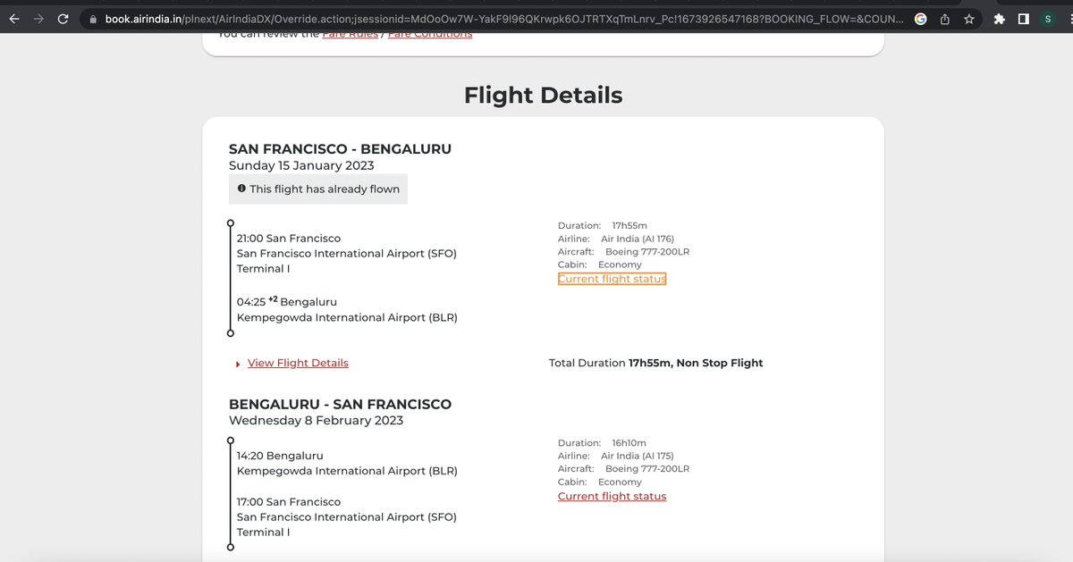The width and height of the screenshot is (1073, 562).
Task: Click the browser forward arrow
Action: pos(38,19)
